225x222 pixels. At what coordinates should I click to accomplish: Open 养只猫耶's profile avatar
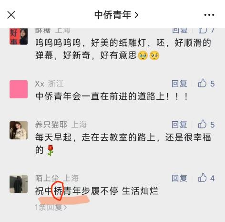pos(19,130)
